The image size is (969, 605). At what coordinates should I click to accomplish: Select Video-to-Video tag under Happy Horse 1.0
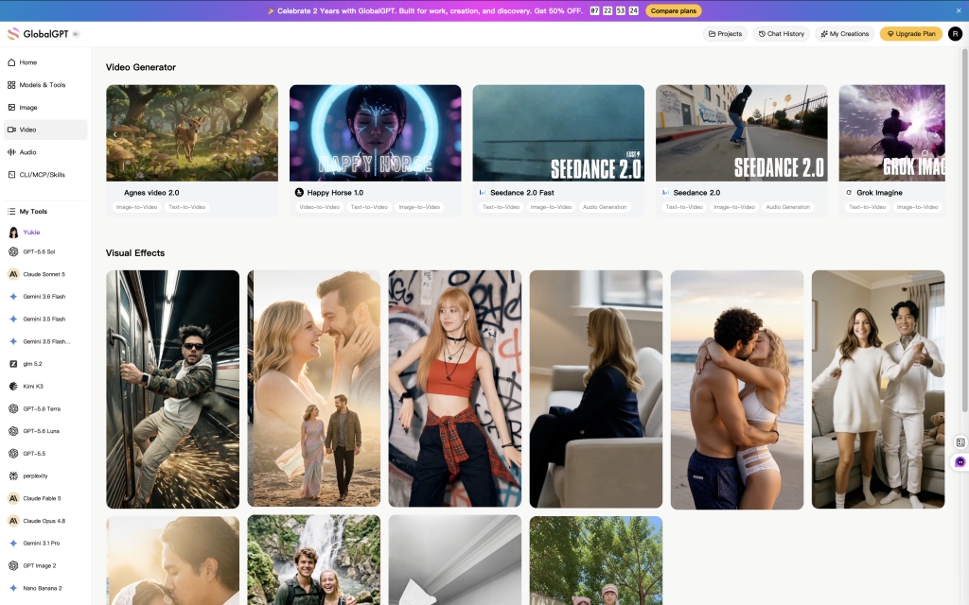tap(320, 207)
